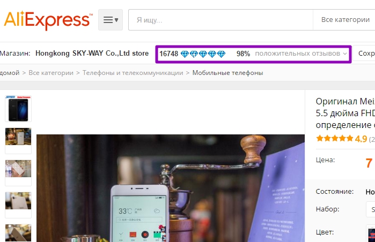375x242 pixels.
Task: Open 'Телефоны и телекоммуникации' breadcrumb
Action: pyautogui.click(x=133, y=73)
